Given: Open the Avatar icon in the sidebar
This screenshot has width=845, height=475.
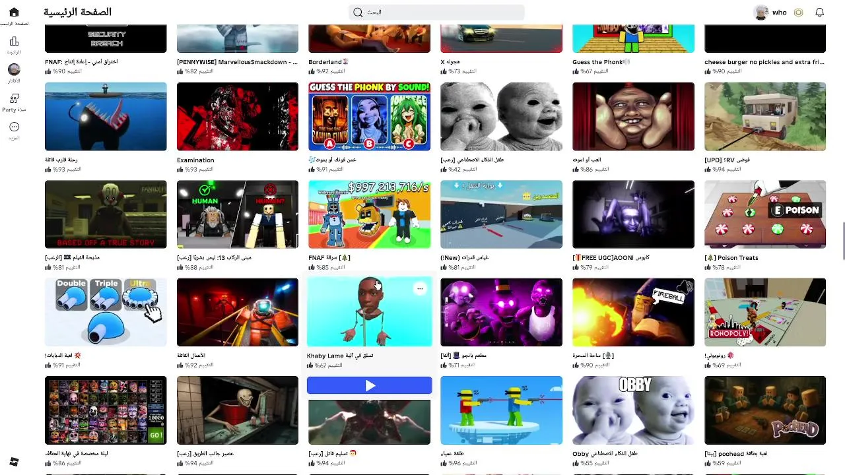Looking at the screenshot, I should (x=14, y=70).
